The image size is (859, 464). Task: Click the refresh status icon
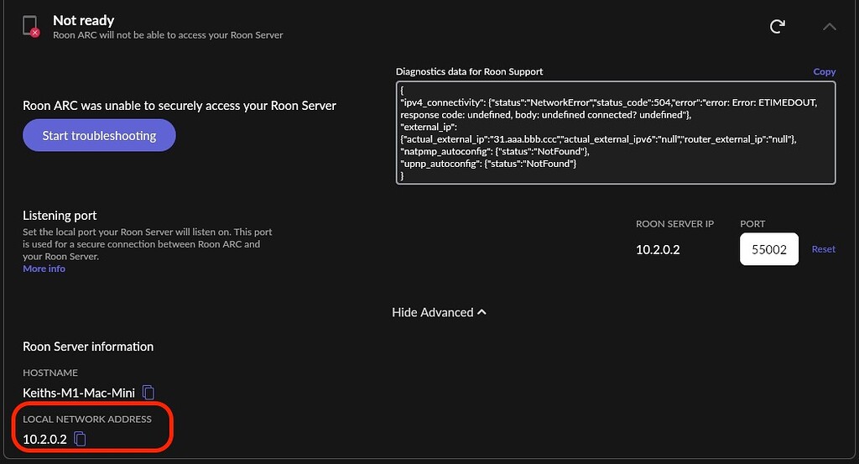pos(778,27)
